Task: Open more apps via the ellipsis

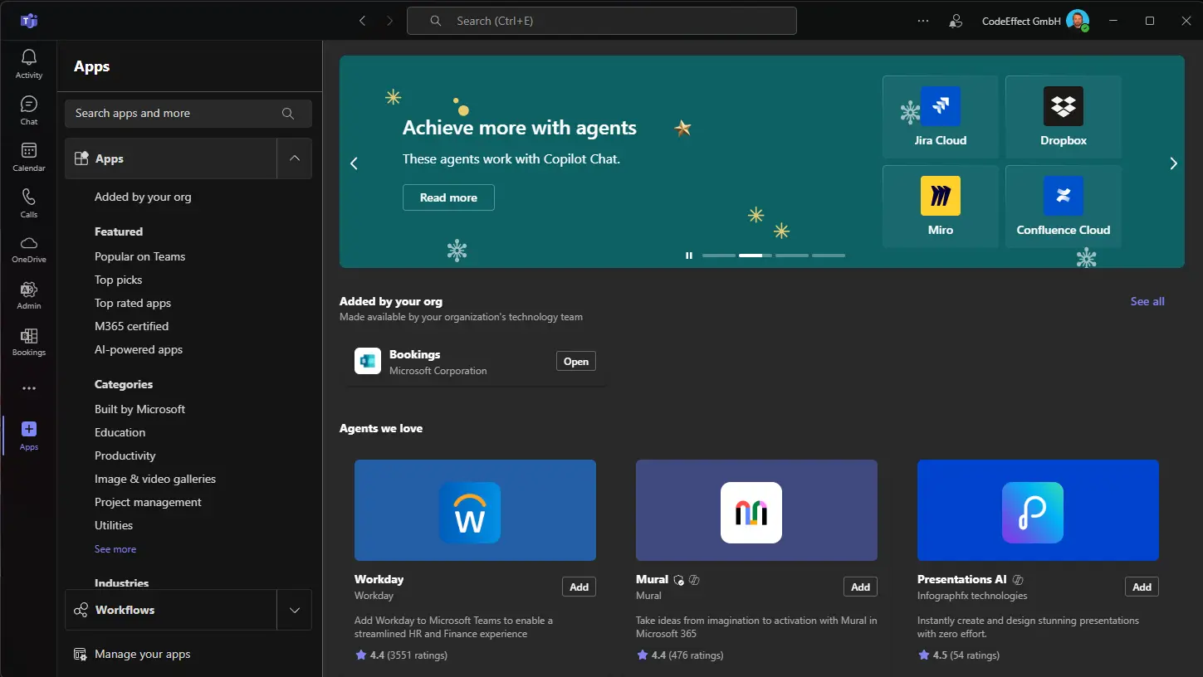Action: (x=28, y=387)
